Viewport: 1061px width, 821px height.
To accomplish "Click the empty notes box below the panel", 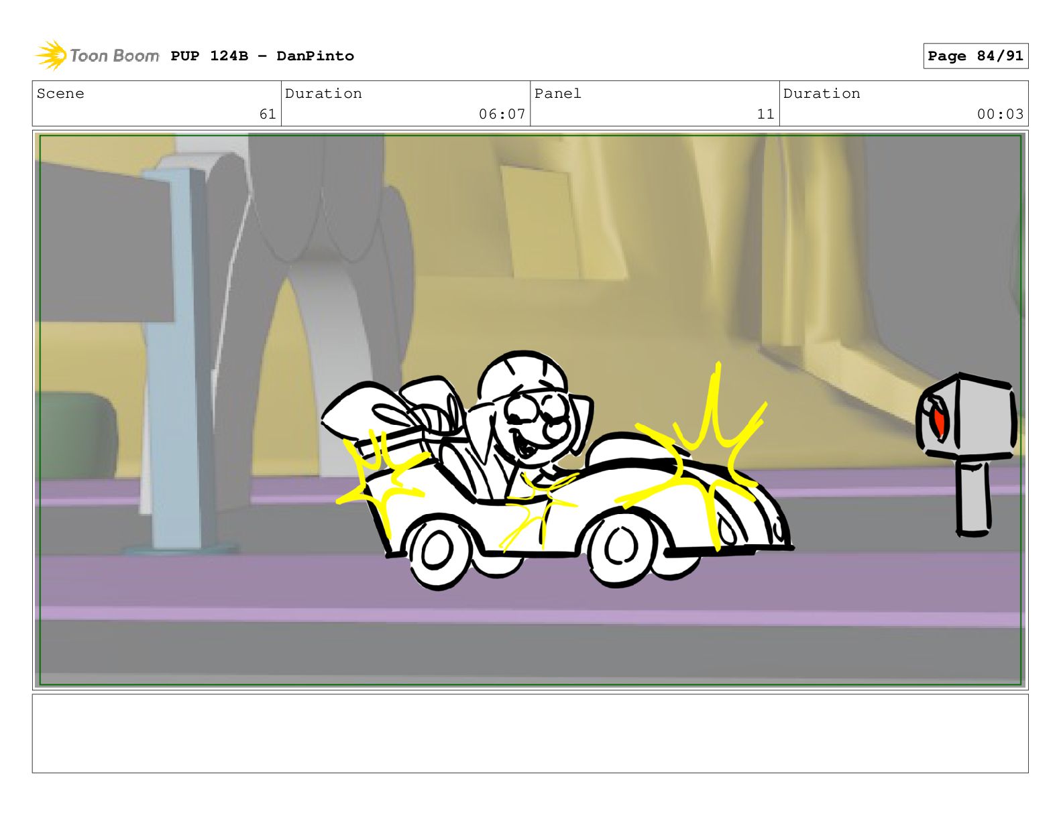I will pos(530,733).
